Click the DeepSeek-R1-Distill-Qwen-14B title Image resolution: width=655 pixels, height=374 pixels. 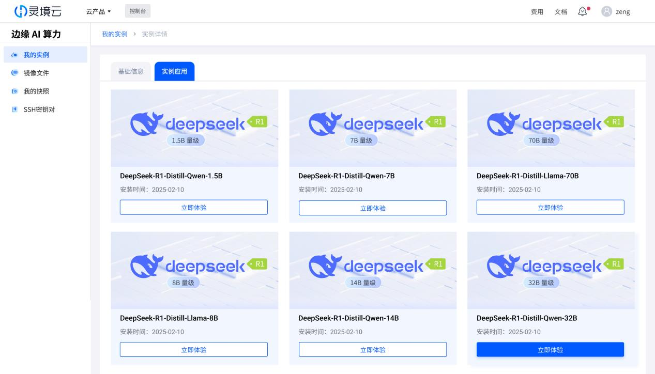[348, 318]
